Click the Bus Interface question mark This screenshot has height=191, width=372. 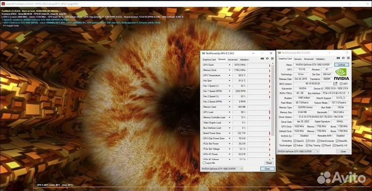[x=348, y=93]
